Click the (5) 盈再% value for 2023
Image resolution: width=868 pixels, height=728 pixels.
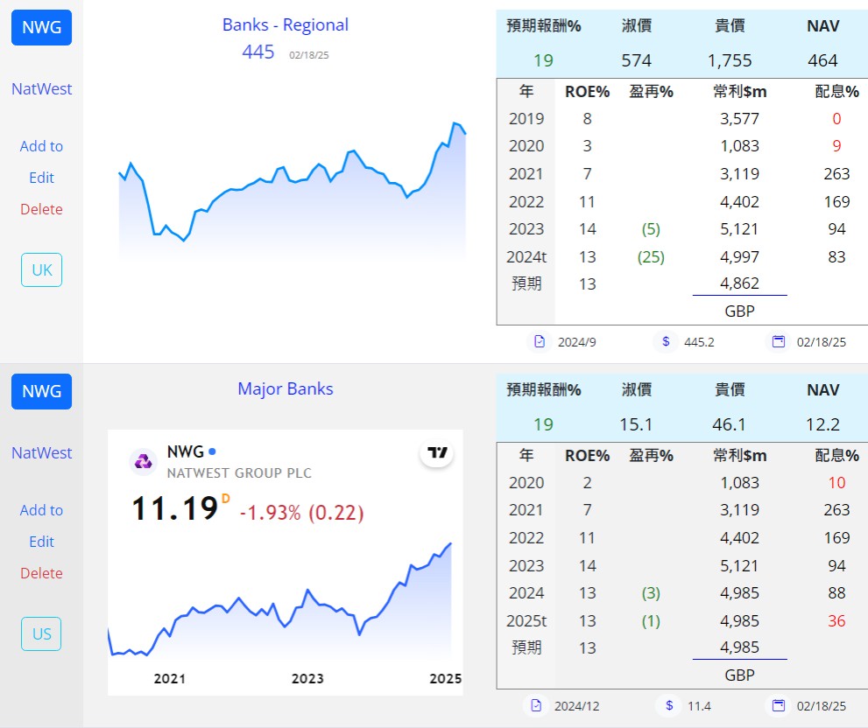(x=651, y=229)
